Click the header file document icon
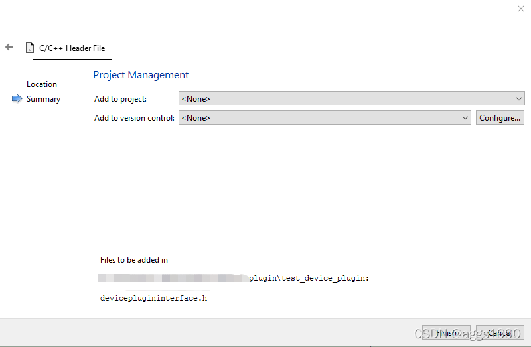This screenshot has height=347, width=531. [30, 48]
